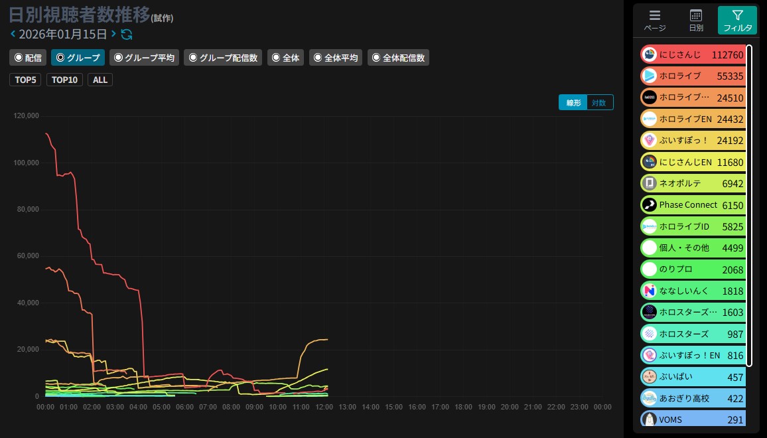The image size is (767, 438).
Task: Open the ページ hamburger menu icon
Action: click(x=654, y=15)
